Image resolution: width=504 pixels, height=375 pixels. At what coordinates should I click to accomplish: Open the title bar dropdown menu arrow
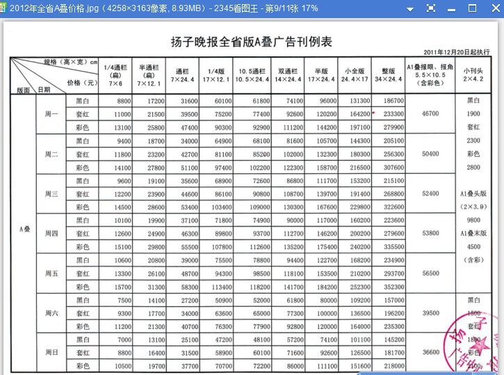click(410, 9)
